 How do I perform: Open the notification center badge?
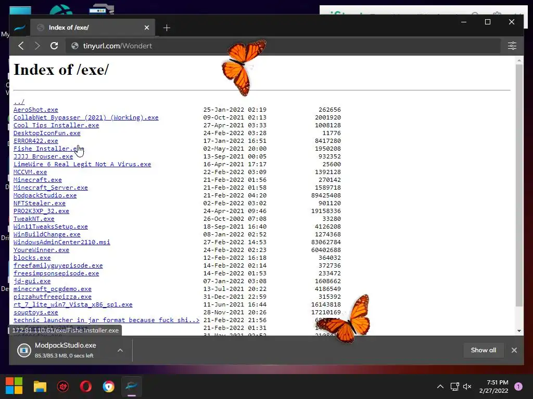[x=518, y=387]
